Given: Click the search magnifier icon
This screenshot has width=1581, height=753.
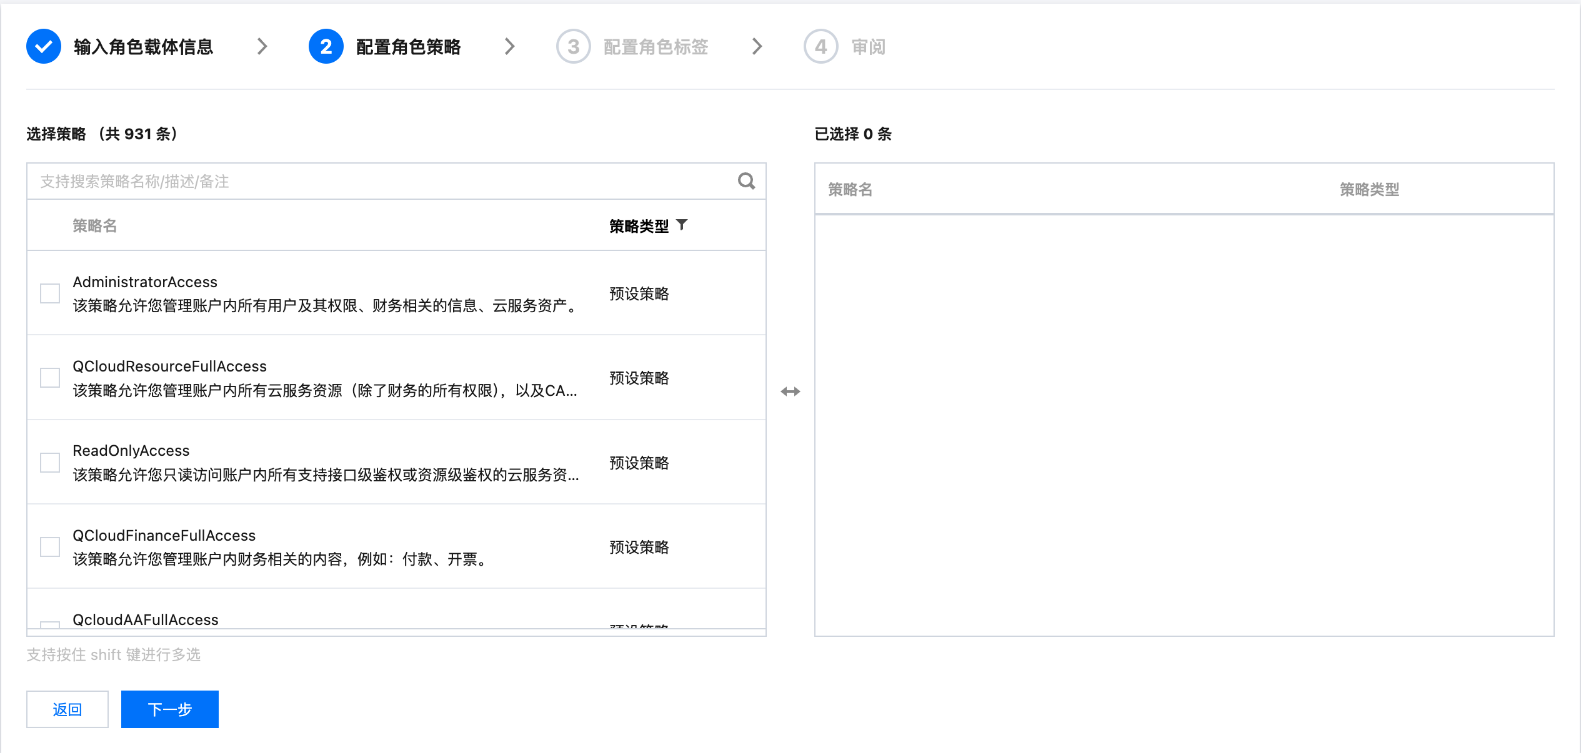Looking at the screenshot, I should (746, 181).
